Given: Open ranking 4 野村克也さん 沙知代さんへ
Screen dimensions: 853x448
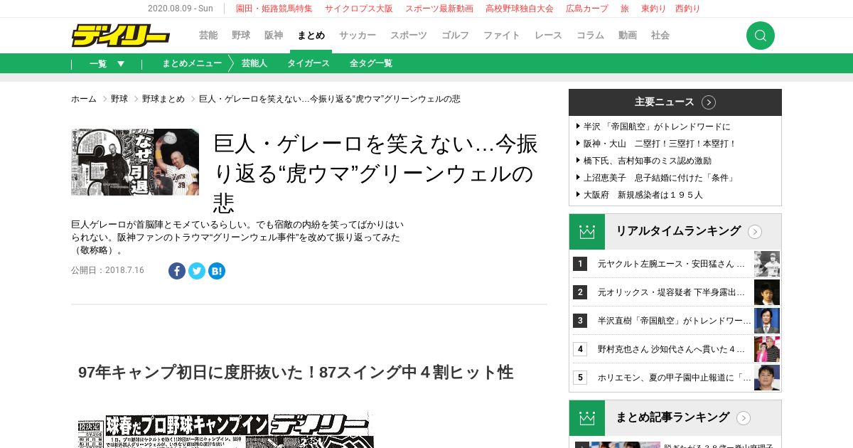Looking at the screenshot, I should 671,349.
